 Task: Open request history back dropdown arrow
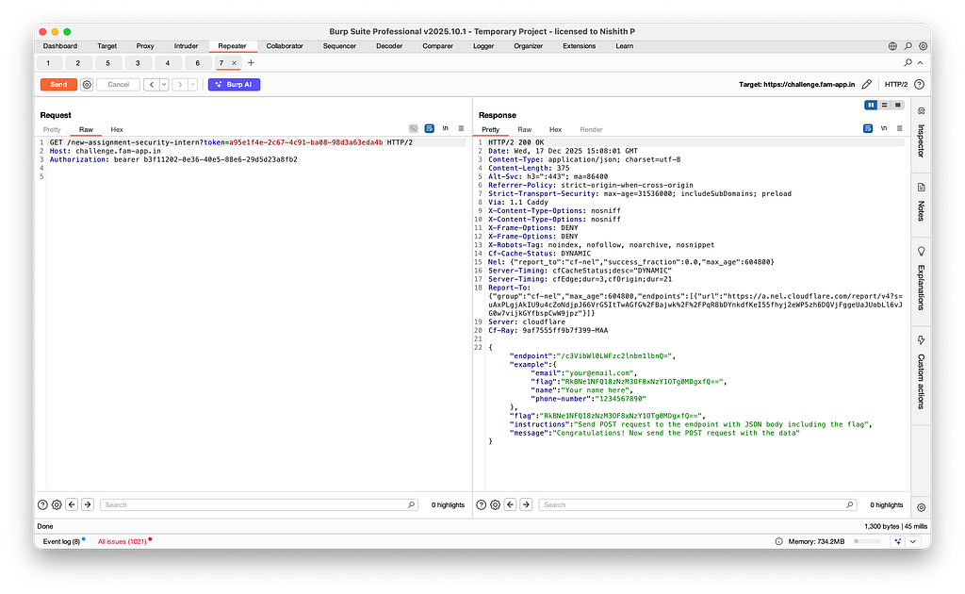click(x=164, y=85)
